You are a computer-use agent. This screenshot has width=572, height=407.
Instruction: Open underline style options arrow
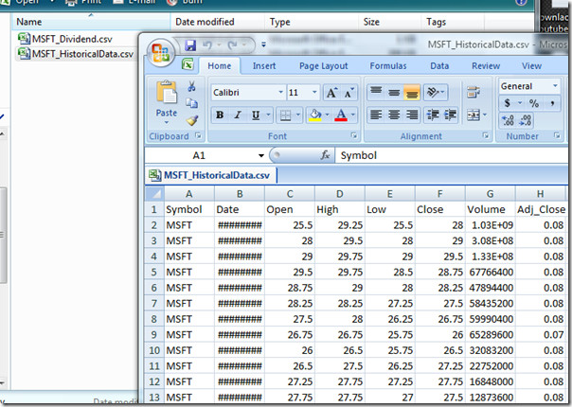click(269, 115)
